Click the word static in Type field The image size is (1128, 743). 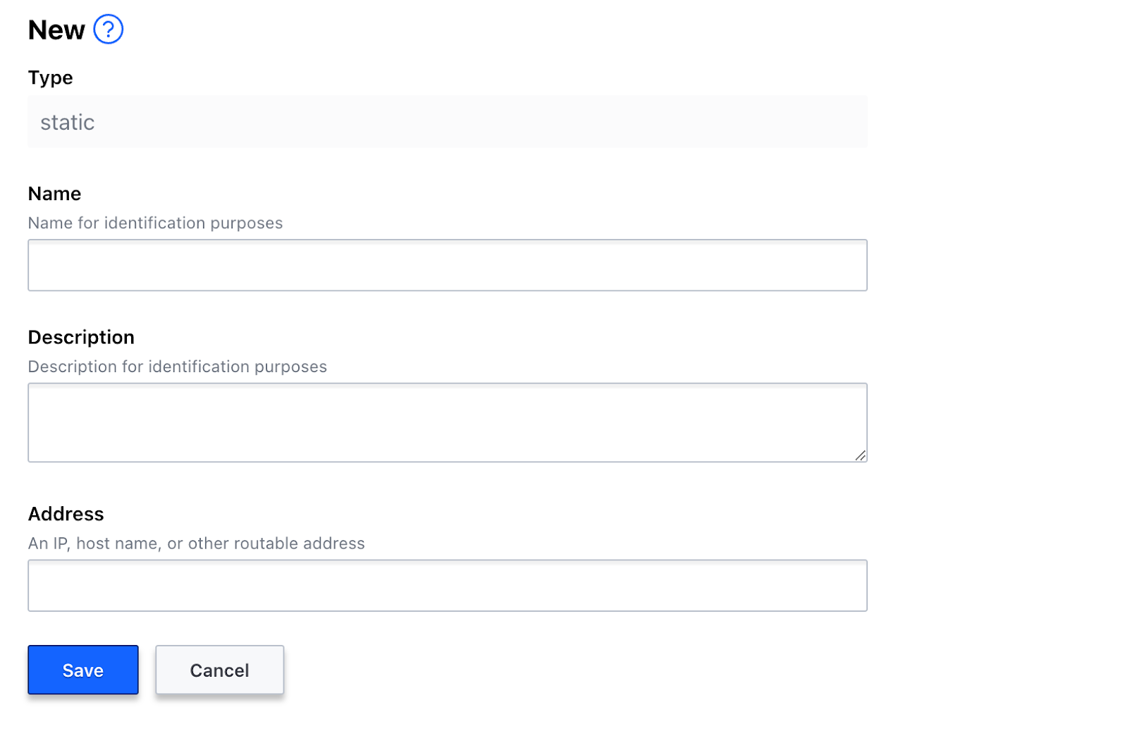(67, 122)
